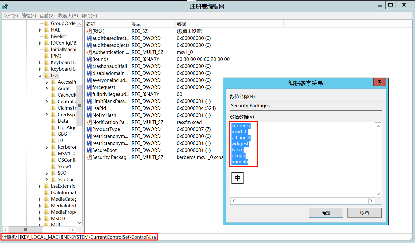Click the Bounds binary value icon
Image resolution: width=415 pixels, height=243 pixels.
click(89, 59)
